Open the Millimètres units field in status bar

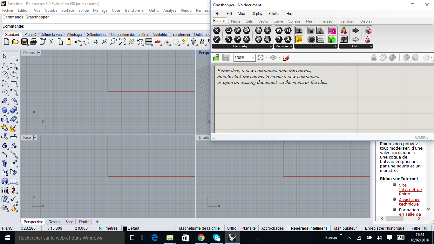108,228
